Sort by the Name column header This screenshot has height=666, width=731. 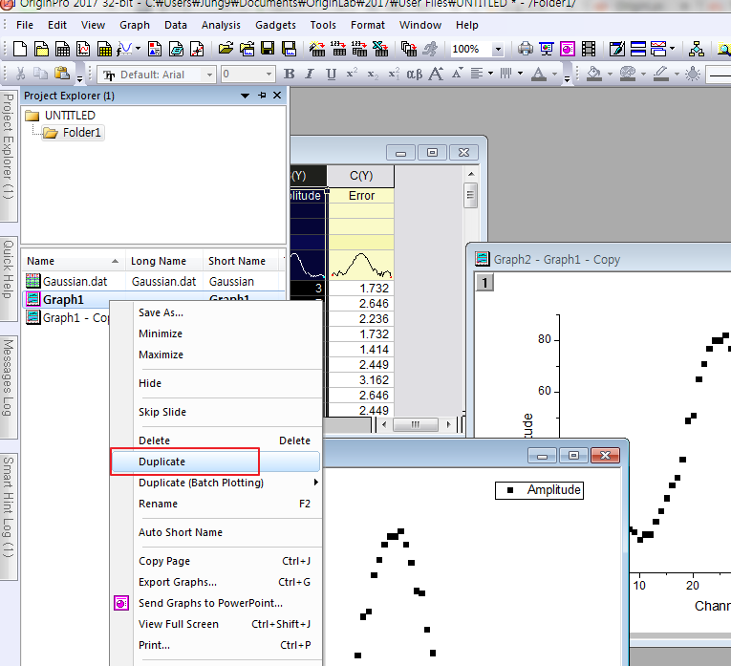74,261
